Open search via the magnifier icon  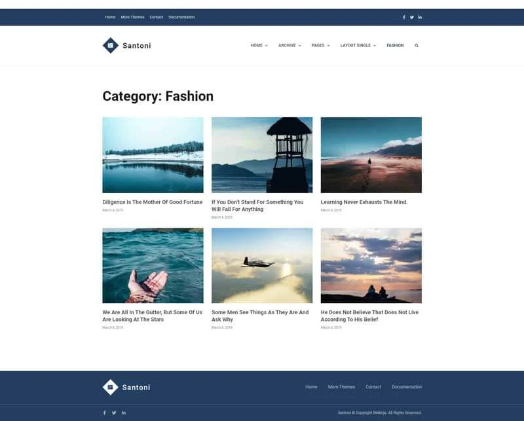click(x=417, y=46)
